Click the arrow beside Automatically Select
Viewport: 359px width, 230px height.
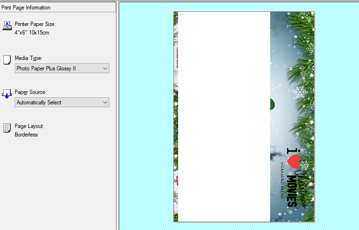105,102
